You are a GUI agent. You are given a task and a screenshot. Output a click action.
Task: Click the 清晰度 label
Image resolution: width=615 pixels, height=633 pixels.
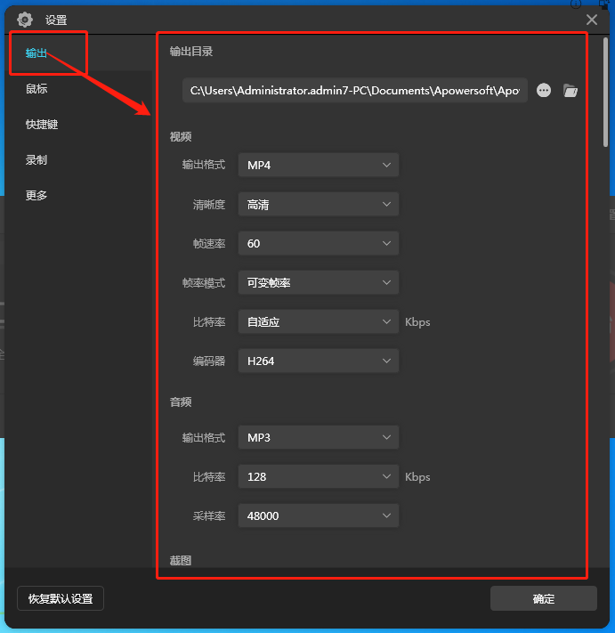tap(209, 205)
